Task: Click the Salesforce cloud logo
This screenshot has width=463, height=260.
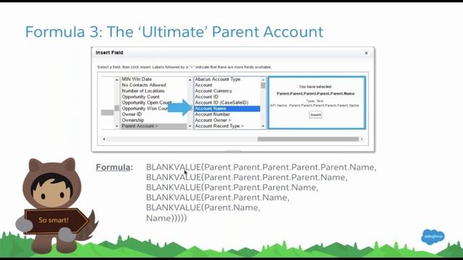Action: tap(433, 237)
